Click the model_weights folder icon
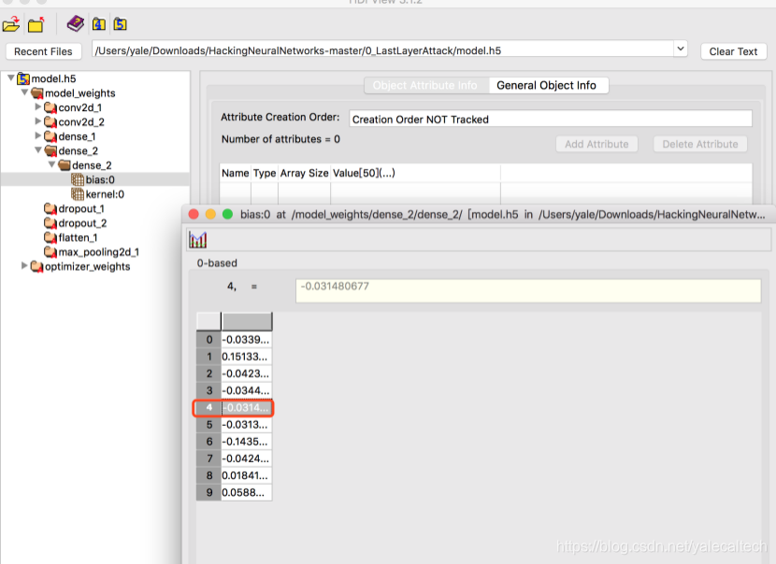The image size is (776, 564). point(37,93)
